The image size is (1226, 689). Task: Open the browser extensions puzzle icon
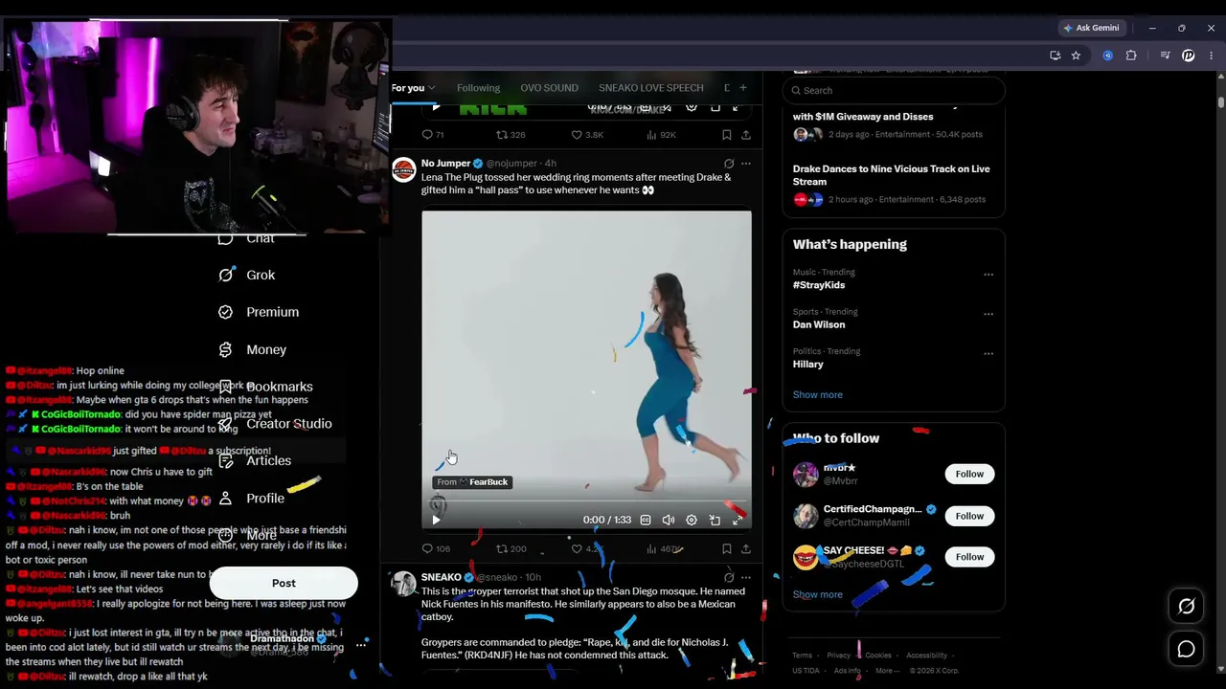[x=1131, y=56]
